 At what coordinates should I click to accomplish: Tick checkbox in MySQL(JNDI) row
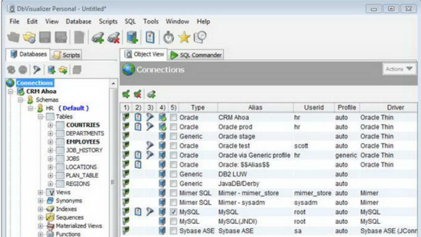click(x=174, y=222)
